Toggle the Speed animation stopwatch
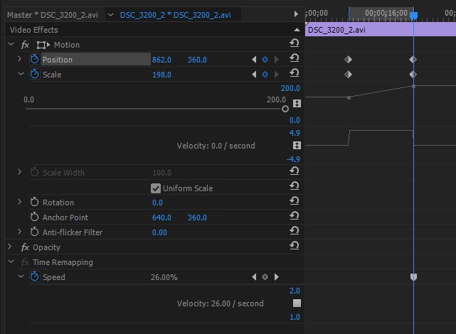Image resolution: width=456 pixels, height=334 pixels. (34, 276)
